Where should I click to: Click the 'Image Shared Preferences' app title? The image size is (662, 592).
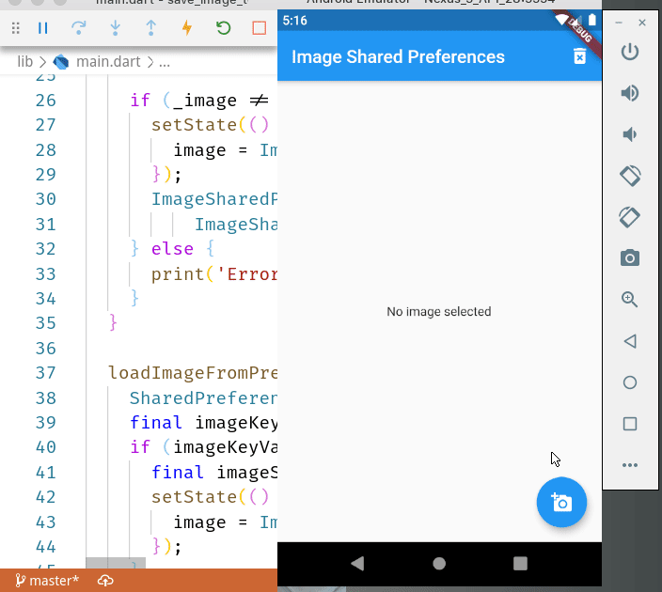398,56
